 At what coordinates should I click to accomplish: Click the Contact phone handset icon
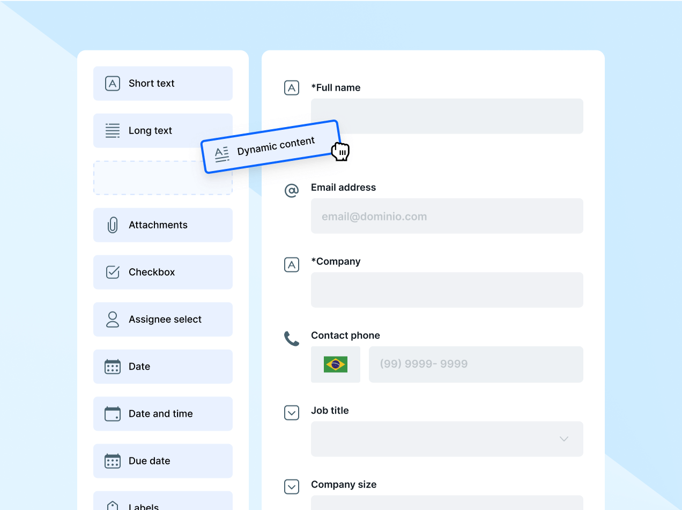coord(291,338)
